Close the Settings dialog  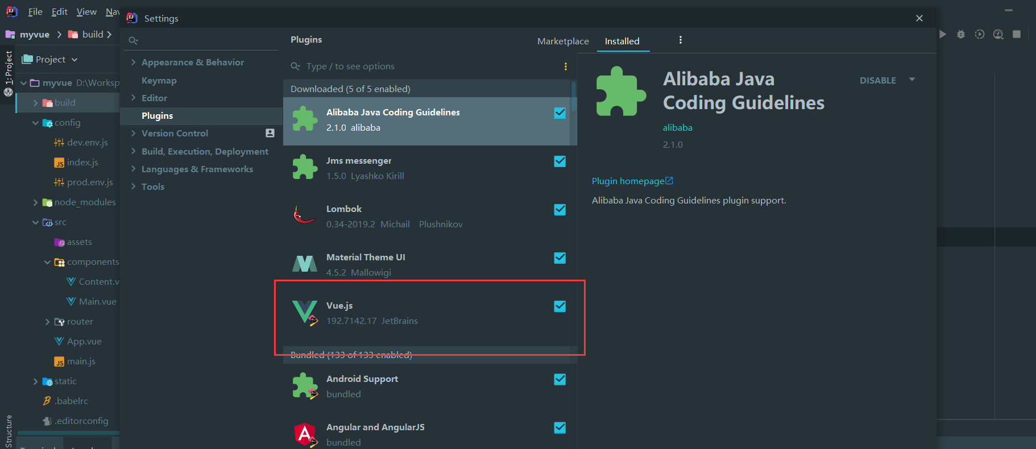pos(919,18)
